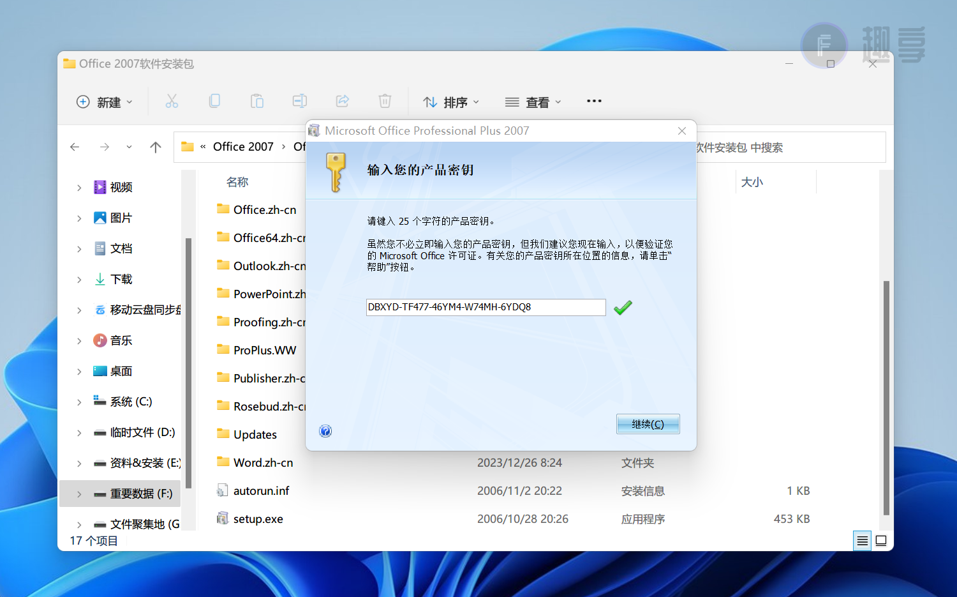This screenshot has width=957, height=597.
Task: Click the product key input field
Action: 486,307
